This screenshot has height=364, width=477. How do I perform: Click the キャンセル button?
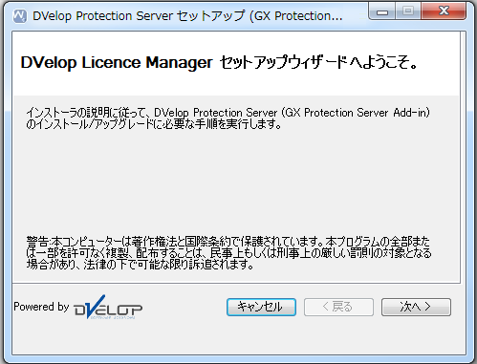(x=261, y=307)
